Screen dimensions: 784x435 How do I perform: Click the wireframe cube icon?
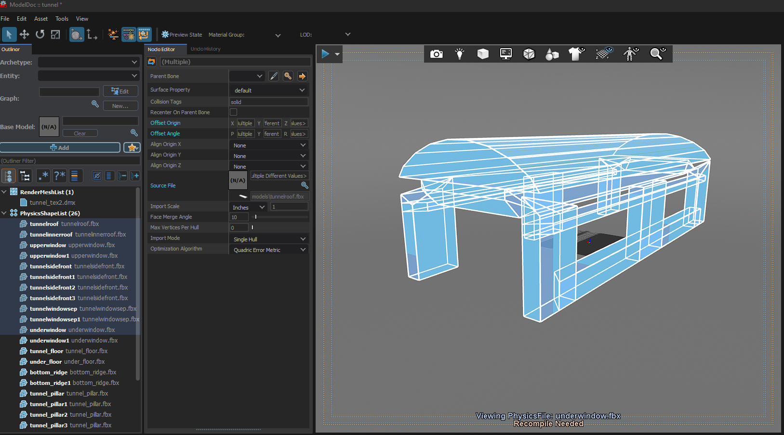(529, 54)
